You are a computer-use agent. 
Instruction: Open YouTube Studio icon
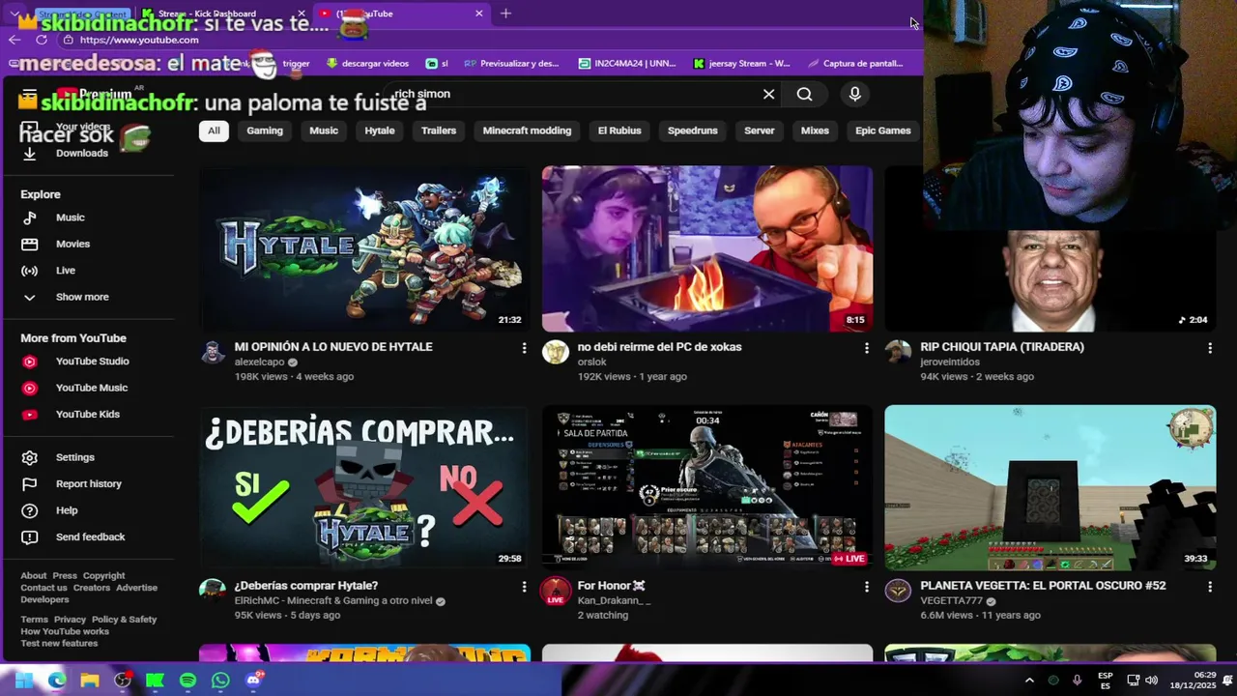point(30,362)
